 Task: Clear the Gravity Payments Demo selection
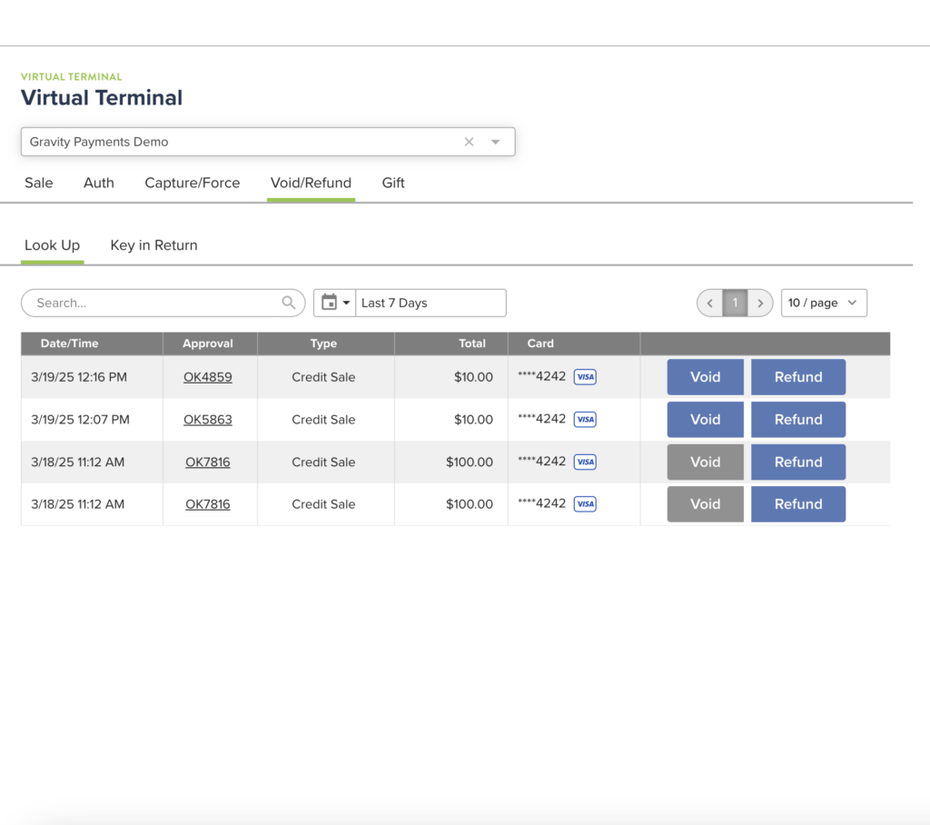tap(469, 142)
